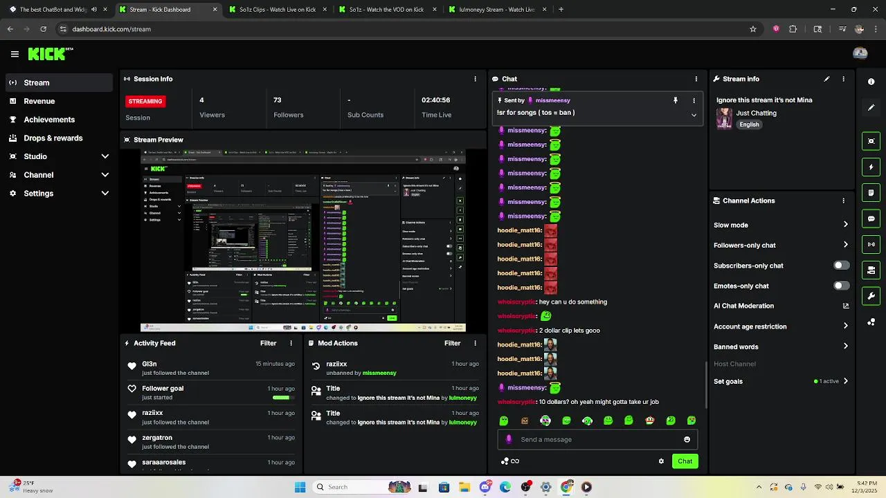This screenshot has width=886, height=498.
Task: Open the Stream info panel three-dot menu
Action: (x=843, y=79)
